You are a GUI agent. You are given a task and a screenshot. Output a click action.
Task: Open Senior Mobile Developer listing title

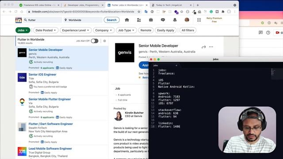[46, 50]
